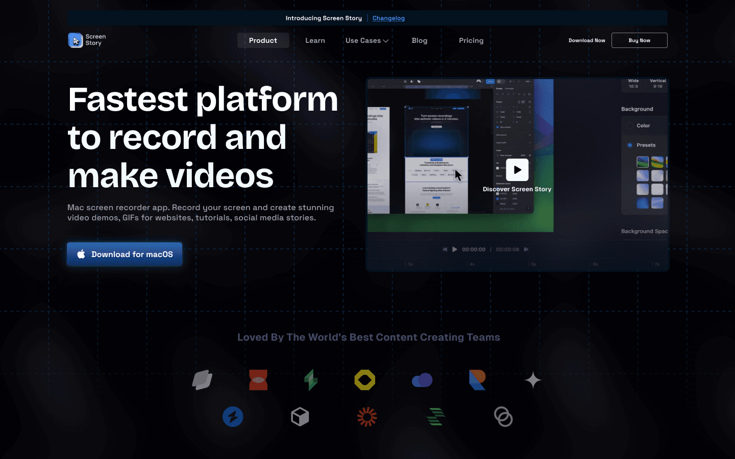
Task: Skip to end in demo playback bar
Action: 526,249
